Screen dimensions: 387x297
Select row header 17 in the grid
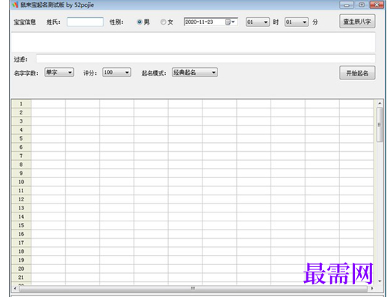pyautogui.click(x=21, y=243)
